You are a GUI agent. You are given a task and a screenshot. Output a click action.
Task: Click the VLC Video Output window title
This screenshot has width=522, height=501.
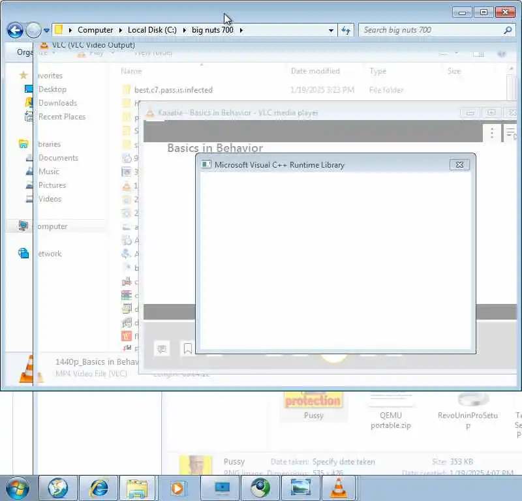point(93,45)
